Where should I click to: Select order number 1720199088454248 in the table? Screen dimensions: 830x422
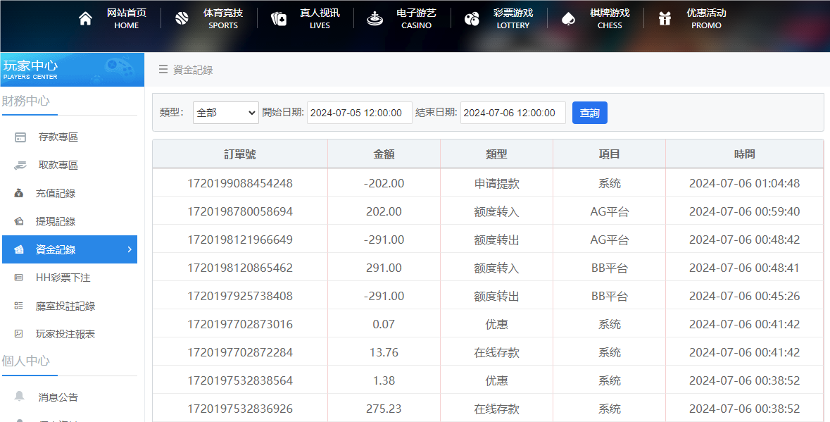pos(239,182)
